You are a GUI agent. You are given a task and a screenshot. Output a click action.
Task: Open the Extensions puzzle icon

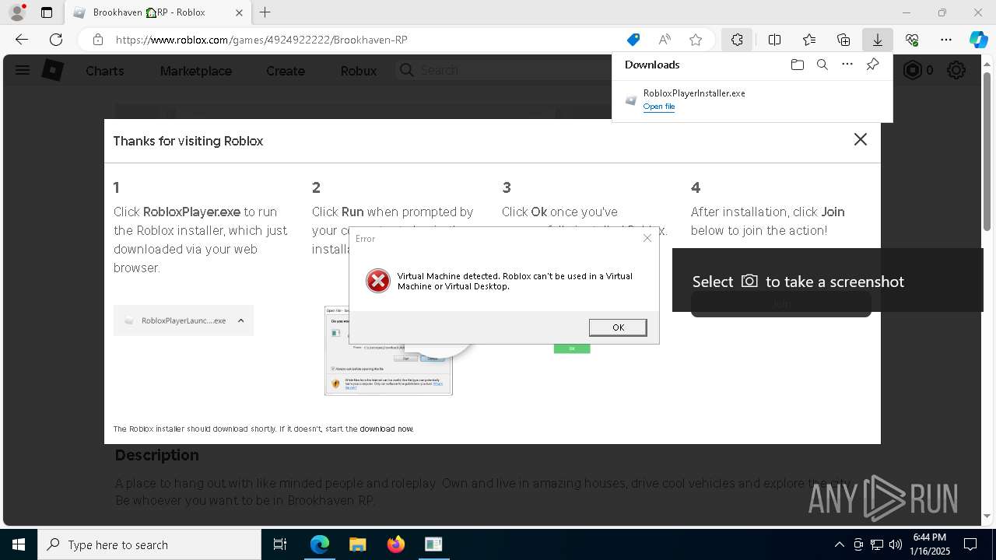(736, 40)
